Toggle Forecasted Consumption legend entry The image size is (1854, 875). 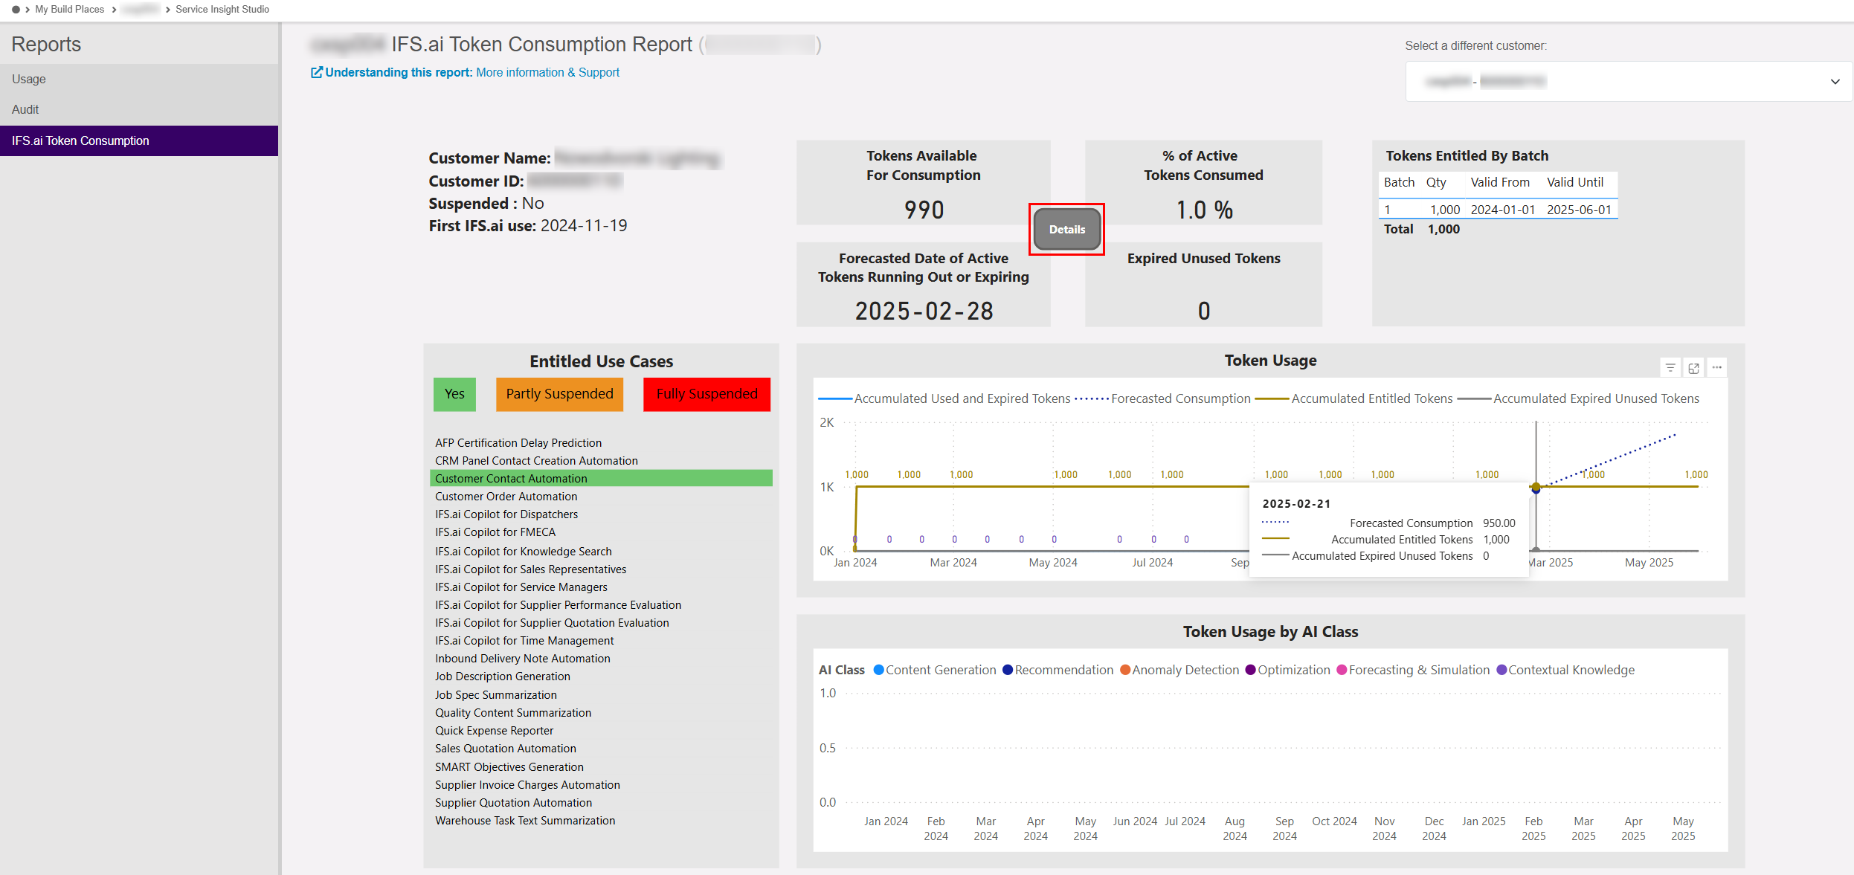coord(1163,398)
